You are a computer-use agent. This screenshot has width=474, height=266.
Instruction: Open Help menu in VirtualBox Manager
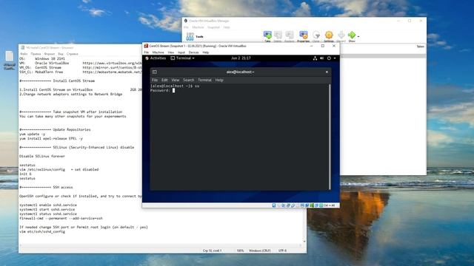click(x=227, y=27)
